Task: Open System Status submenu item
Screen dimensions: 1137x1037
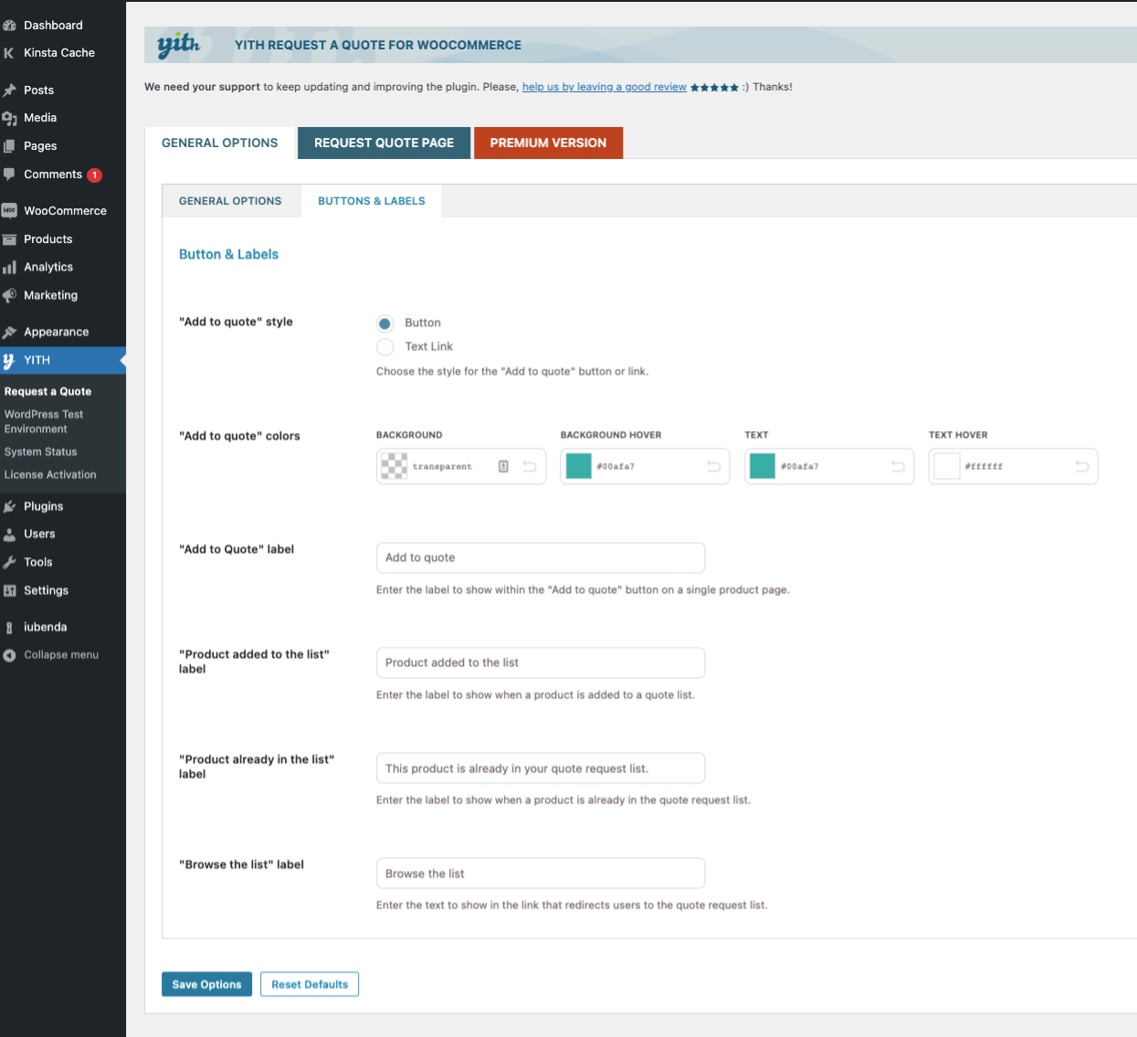Action: [x=41, y=452]
